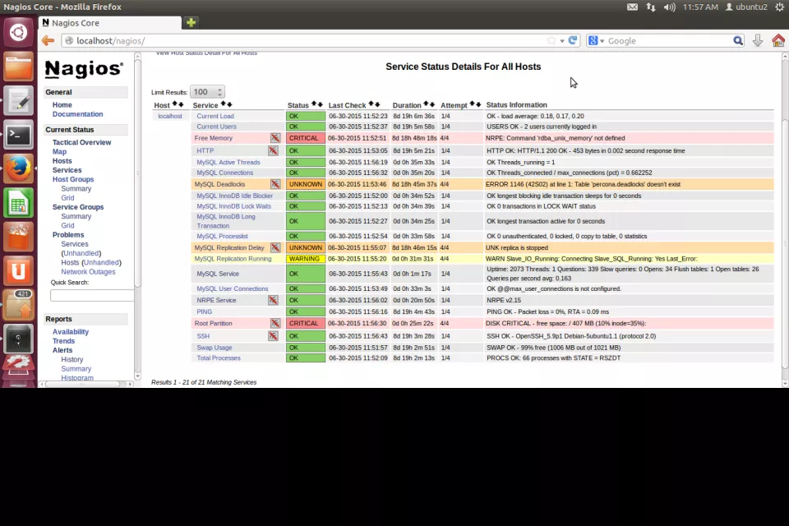Screen dimensions: 789x526
Task: Switch to the Nagios Core tab
Action: [109, 23]
